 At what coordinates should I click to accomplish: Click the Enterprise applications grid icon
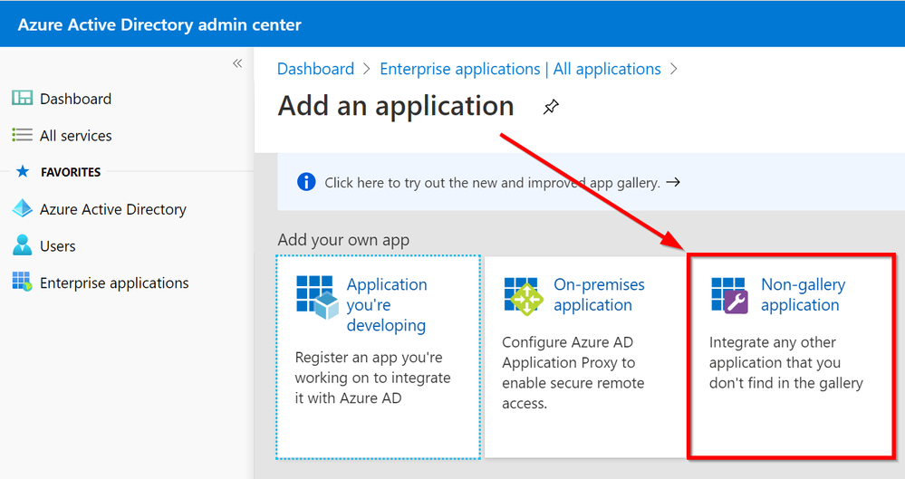[x=23, y=282]
